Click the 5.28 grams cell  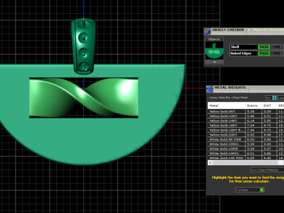click(x=253, y=111)
